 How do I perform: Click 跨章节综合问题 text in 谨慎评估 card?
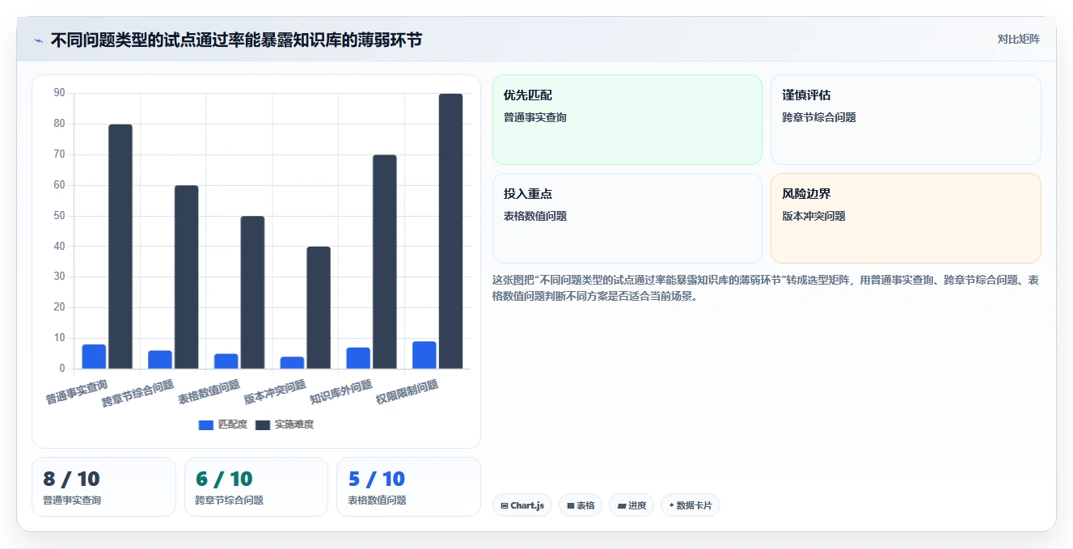point(819,117)
